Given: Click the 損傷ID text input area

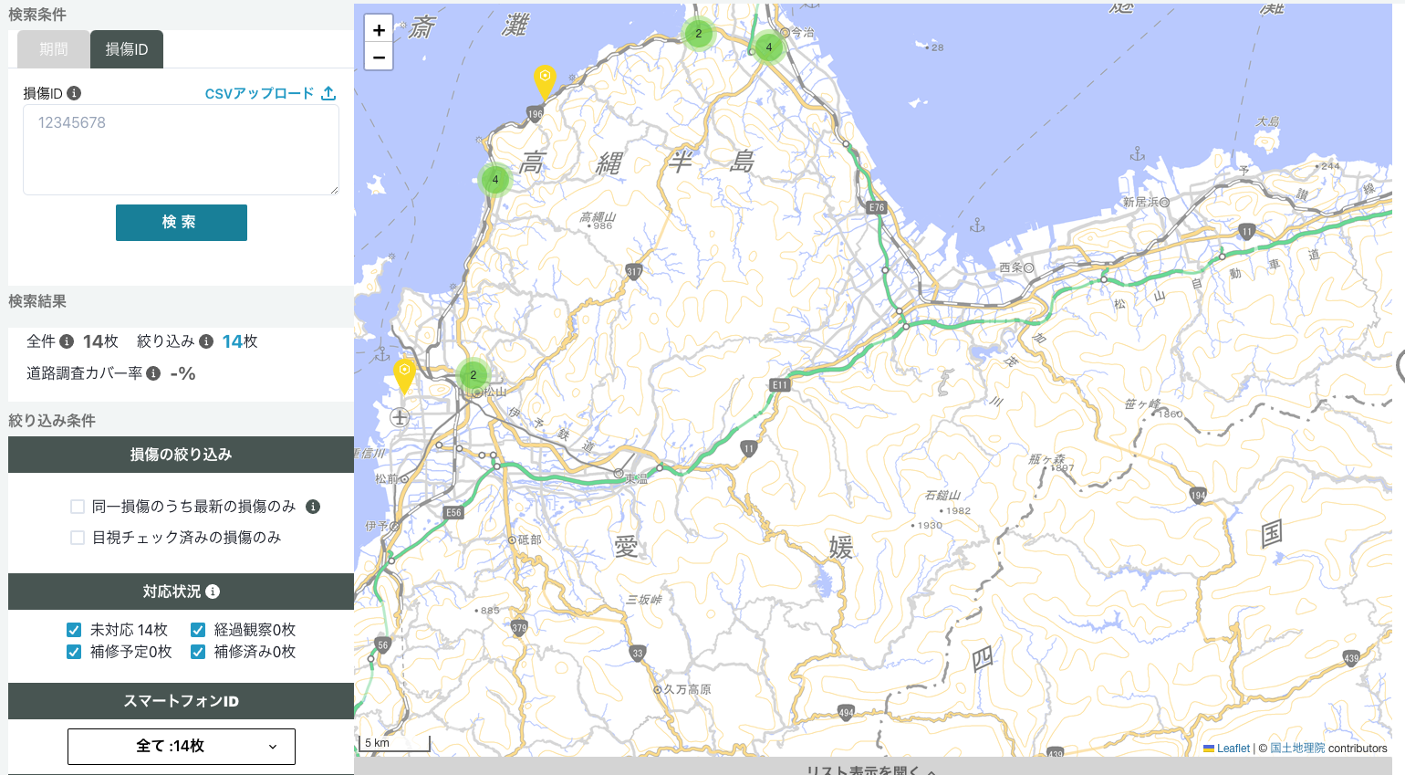Looking at the screenshot, I should 181,149.
